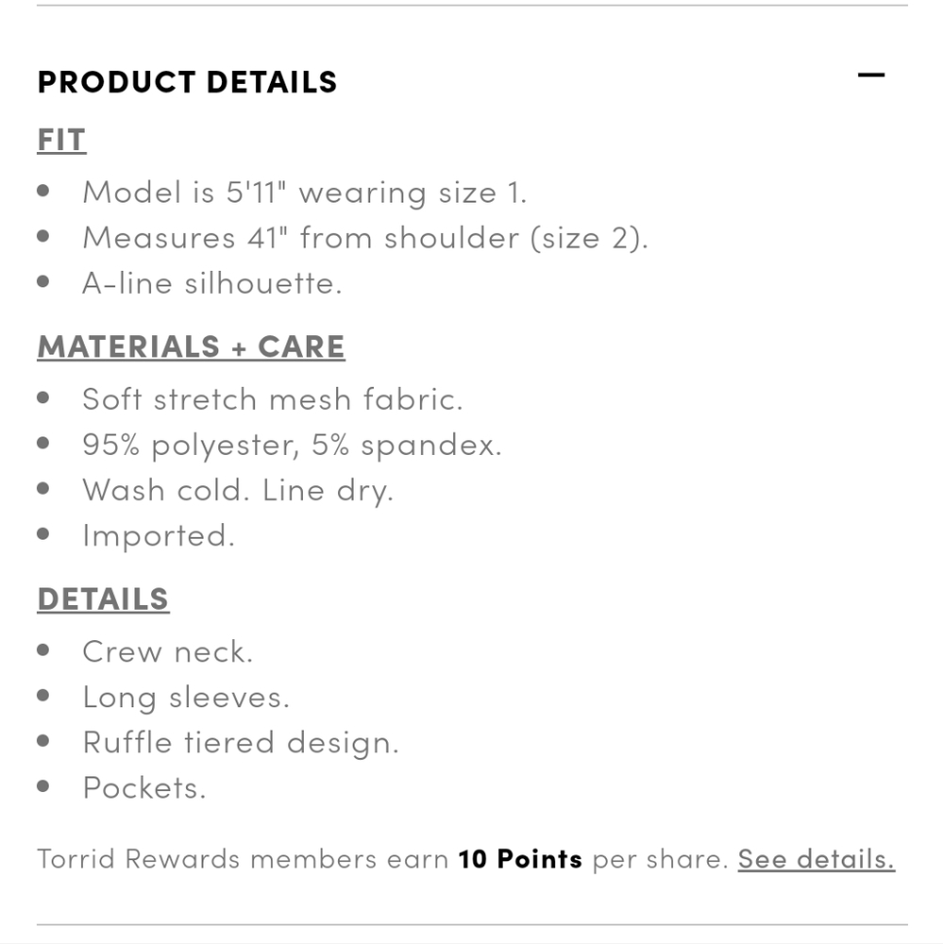Click the Ruffle tiered design text
Viewport: 943px width, 944px height.
[x=240, y=742]
